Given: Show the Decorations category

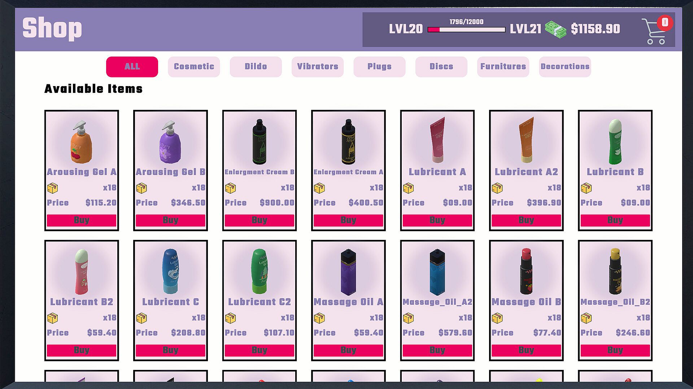Looking at the screenshot, I should point(565,67).
